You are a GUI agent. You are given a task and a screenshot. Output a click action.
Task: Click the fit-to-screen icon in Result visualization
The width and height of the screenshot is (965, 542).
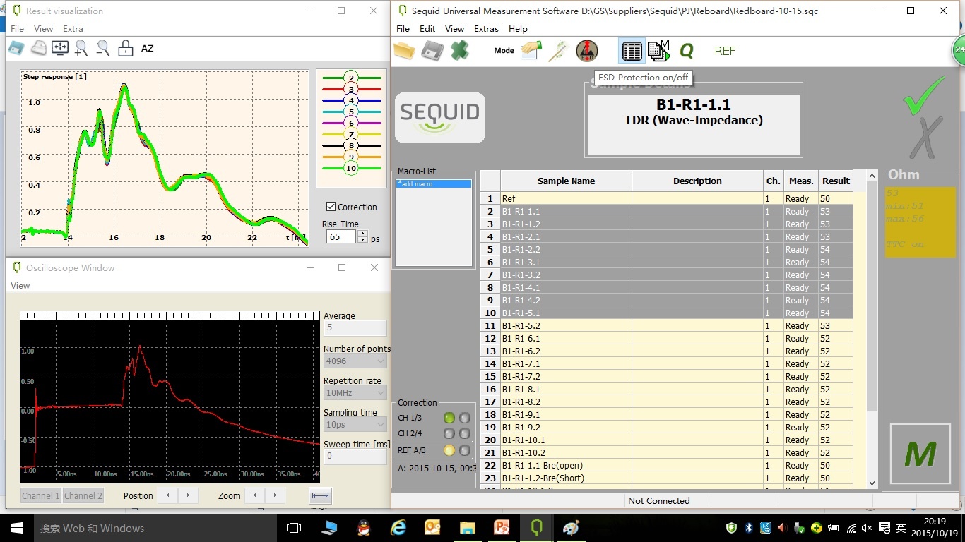point(60,48)
